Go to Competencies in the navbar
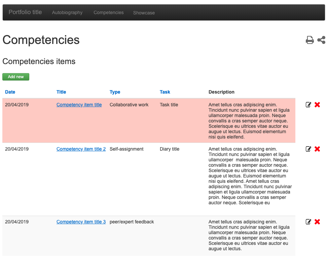 [x=108, y=13]
